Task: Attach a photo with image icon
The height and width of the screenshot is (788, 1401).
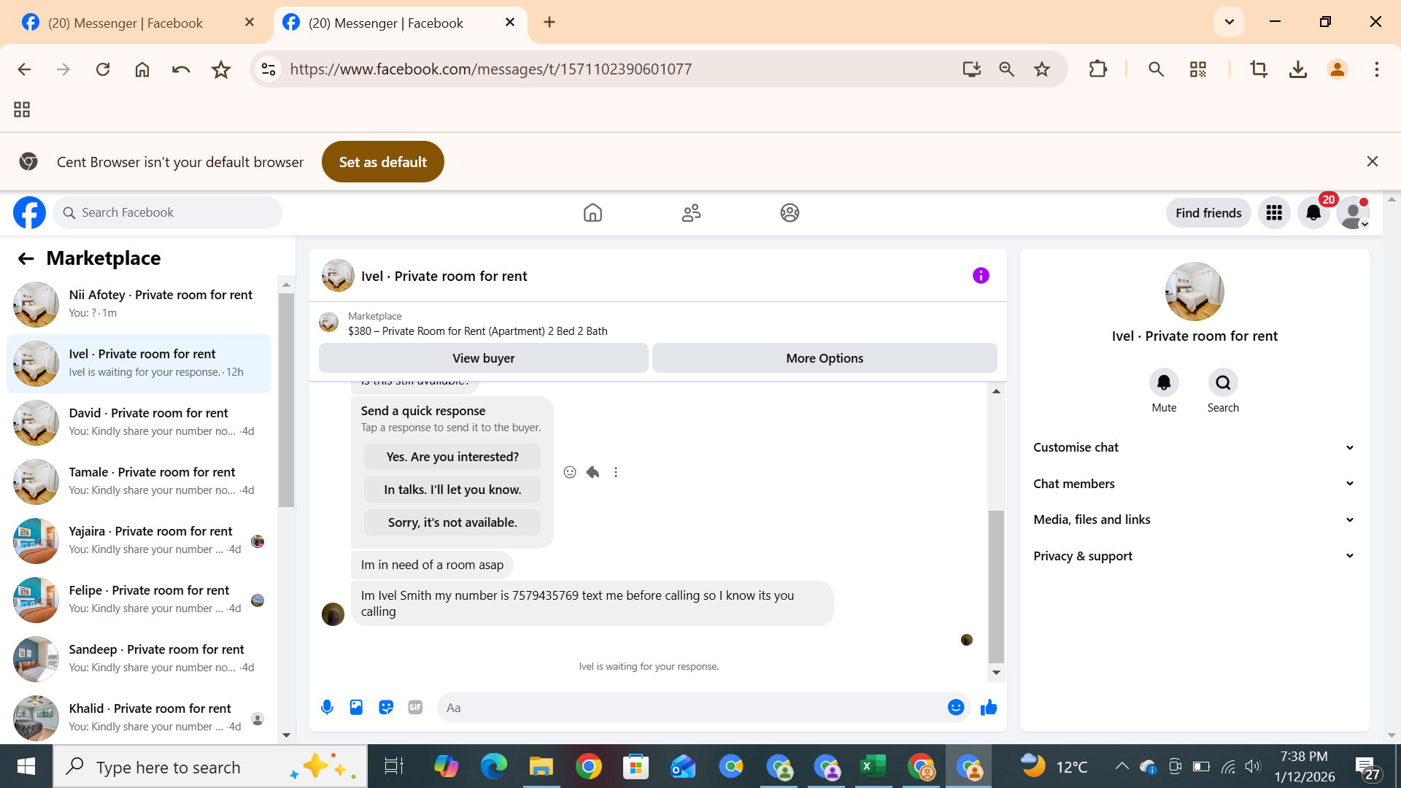Action: pyautogui.click(x=356, y=707)
